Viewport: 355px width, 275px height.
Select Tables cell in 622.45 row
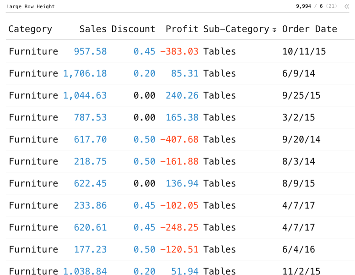pos(220,183)
